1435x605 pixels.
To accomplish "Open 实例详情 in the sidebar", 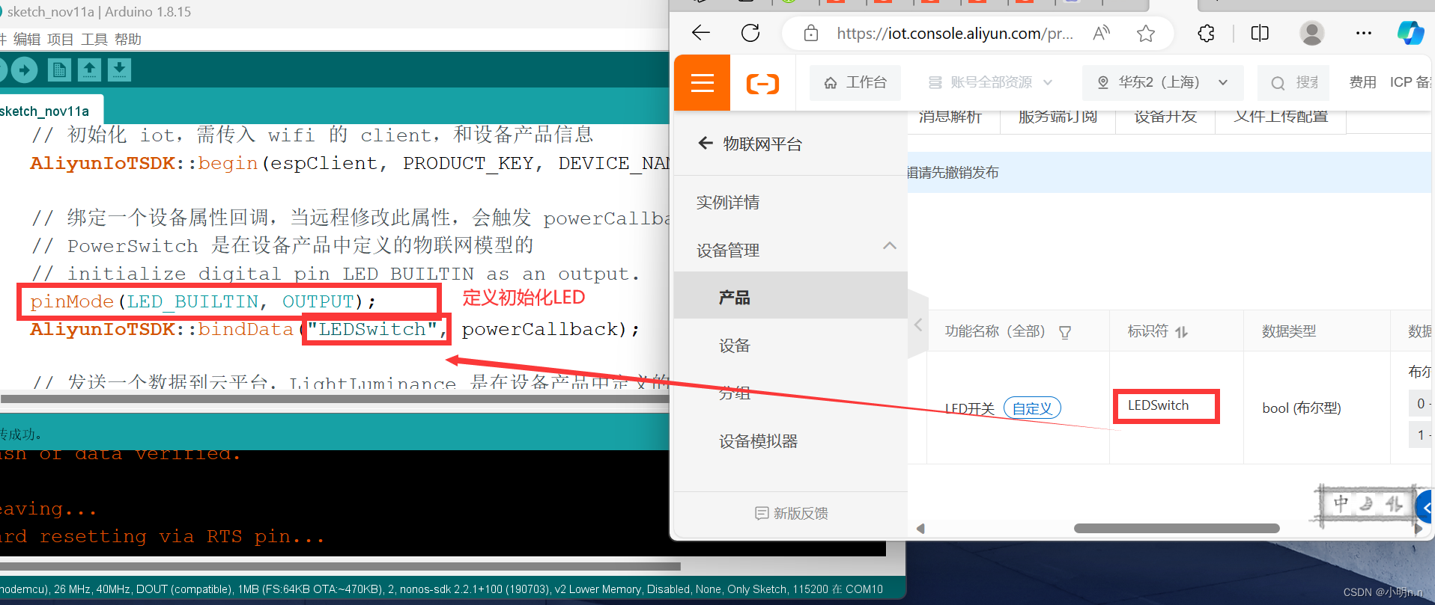I will (x=728, y=202).
